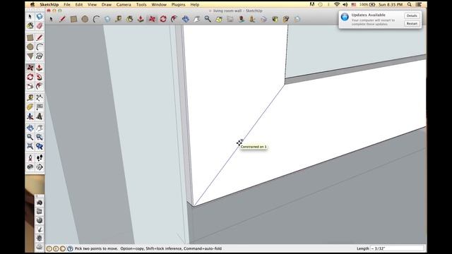Viewport: 452px width, 254px height.
Task: Click the Rectangle tool in the top toolbar
Action: tap(73, 19)
